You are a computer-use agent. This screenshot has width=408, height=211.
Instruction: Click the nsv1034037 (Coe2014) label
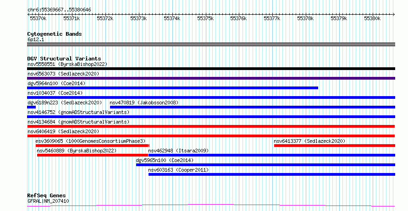[55, 93]
